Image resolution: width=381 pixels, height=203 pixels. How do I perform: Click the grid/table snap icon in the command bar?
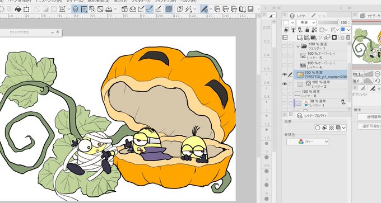pyautogui.click(x=84, y=10)
